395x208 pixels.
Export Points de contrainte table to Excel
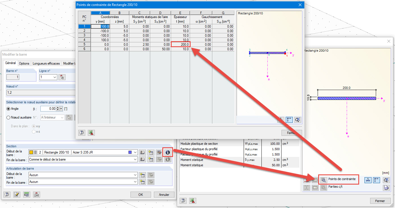(x=91, y=132)
